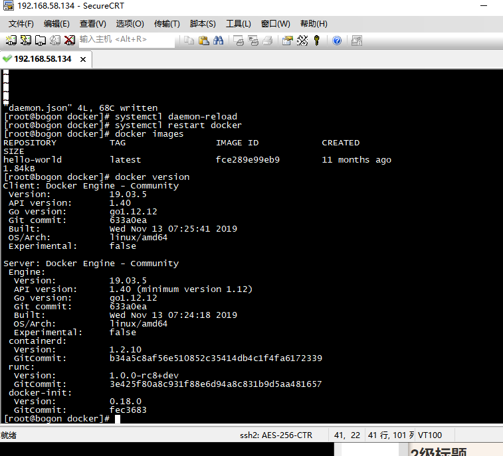Click 'ssh2: AES-256-CTR' in status bar
This screenshot has height=456, width=503.
276,435
